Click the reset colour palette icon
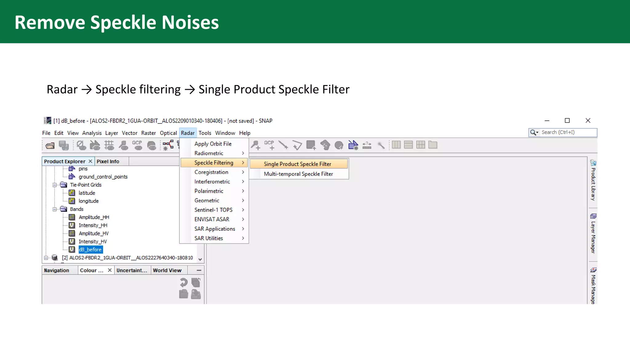The image size is (630, 354). (184, 282)
